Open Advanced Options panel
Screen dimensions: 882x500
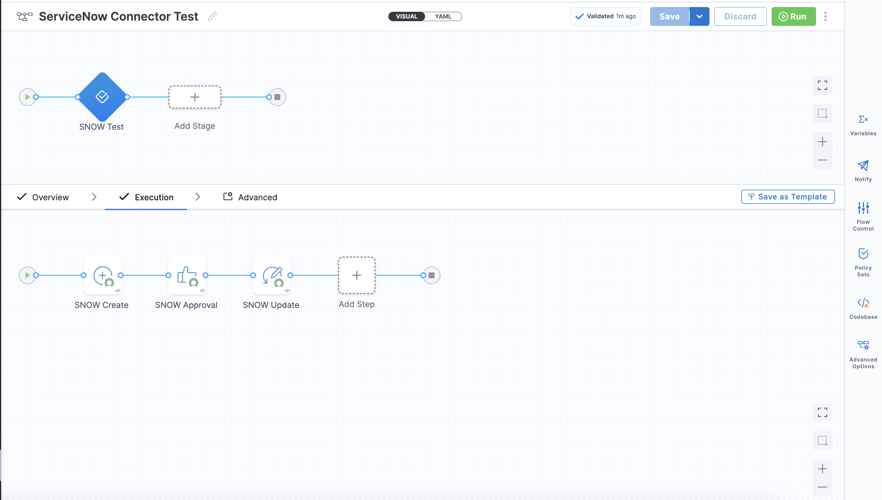[863, 346]
